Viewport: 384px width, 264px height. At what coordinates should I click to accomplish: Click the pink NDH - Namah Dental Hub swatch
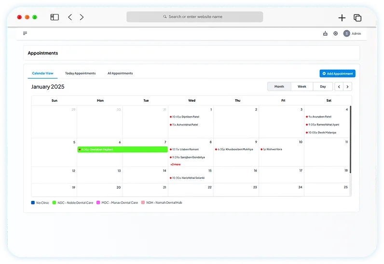click(143, 203)
